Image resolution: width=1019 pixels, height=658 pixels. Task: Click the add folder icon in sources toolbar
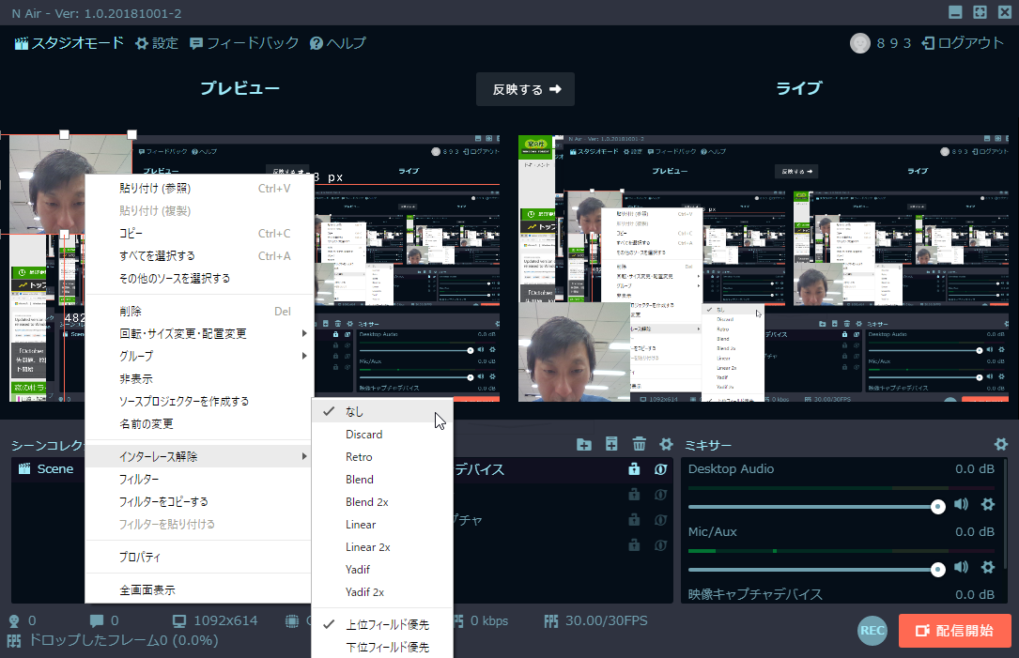[583, 444]
